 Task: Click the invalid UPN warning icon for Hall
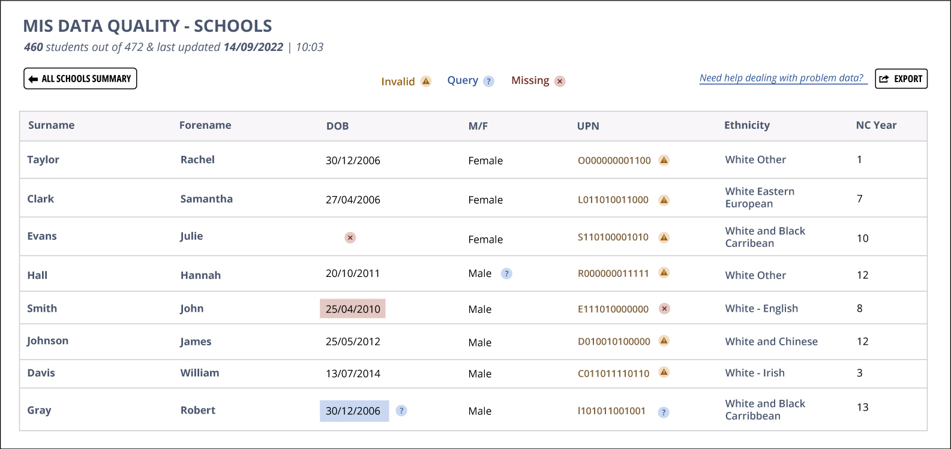664,273
